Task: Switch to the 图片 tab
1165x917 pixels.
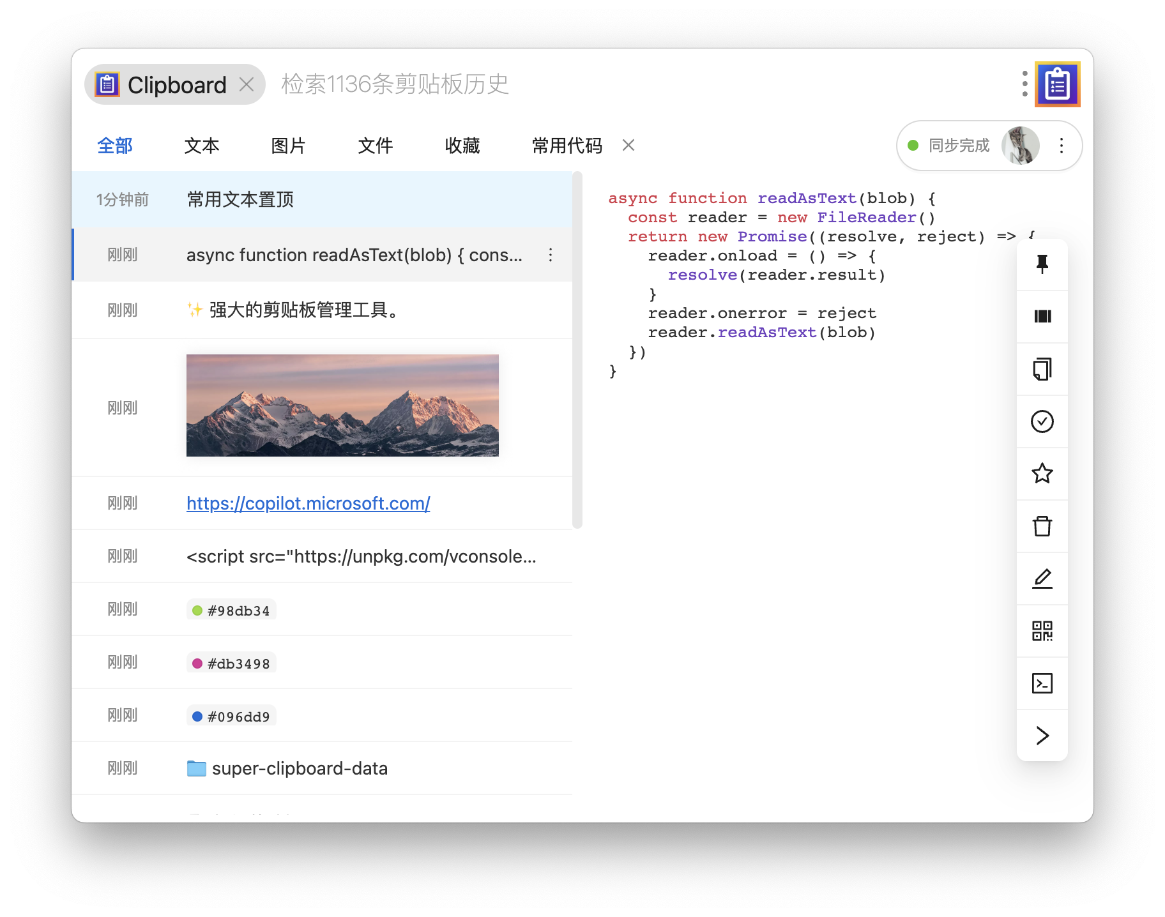Action: [289, 146]
